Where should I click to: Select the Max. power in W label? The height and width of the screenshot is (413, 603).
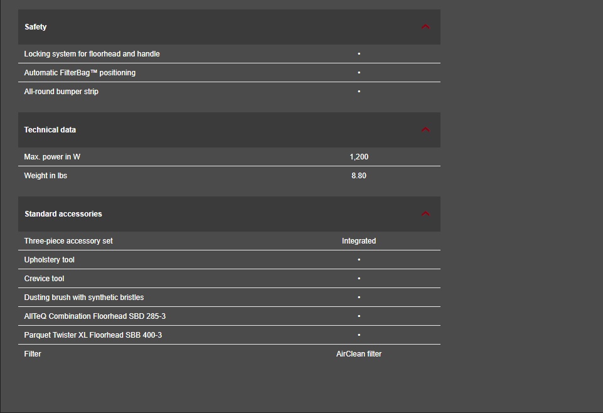[52, 157]
